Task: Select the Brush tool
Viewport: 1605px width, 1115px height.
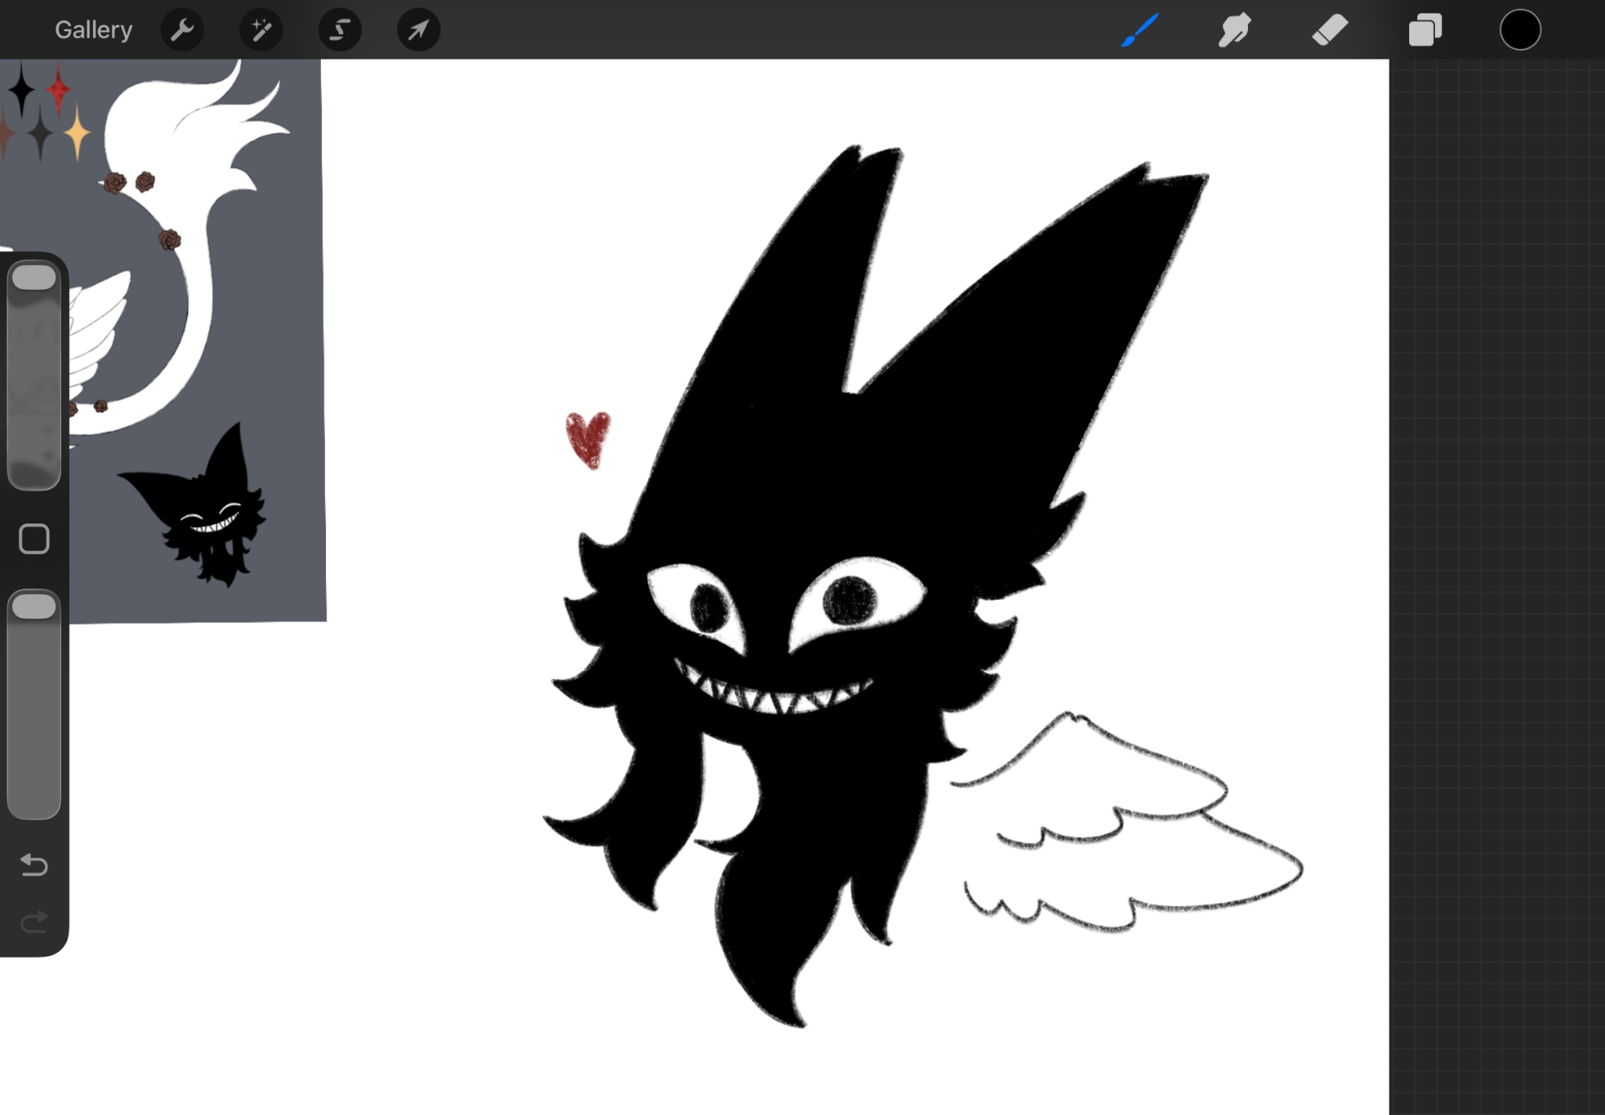Action: (1140, 31)
